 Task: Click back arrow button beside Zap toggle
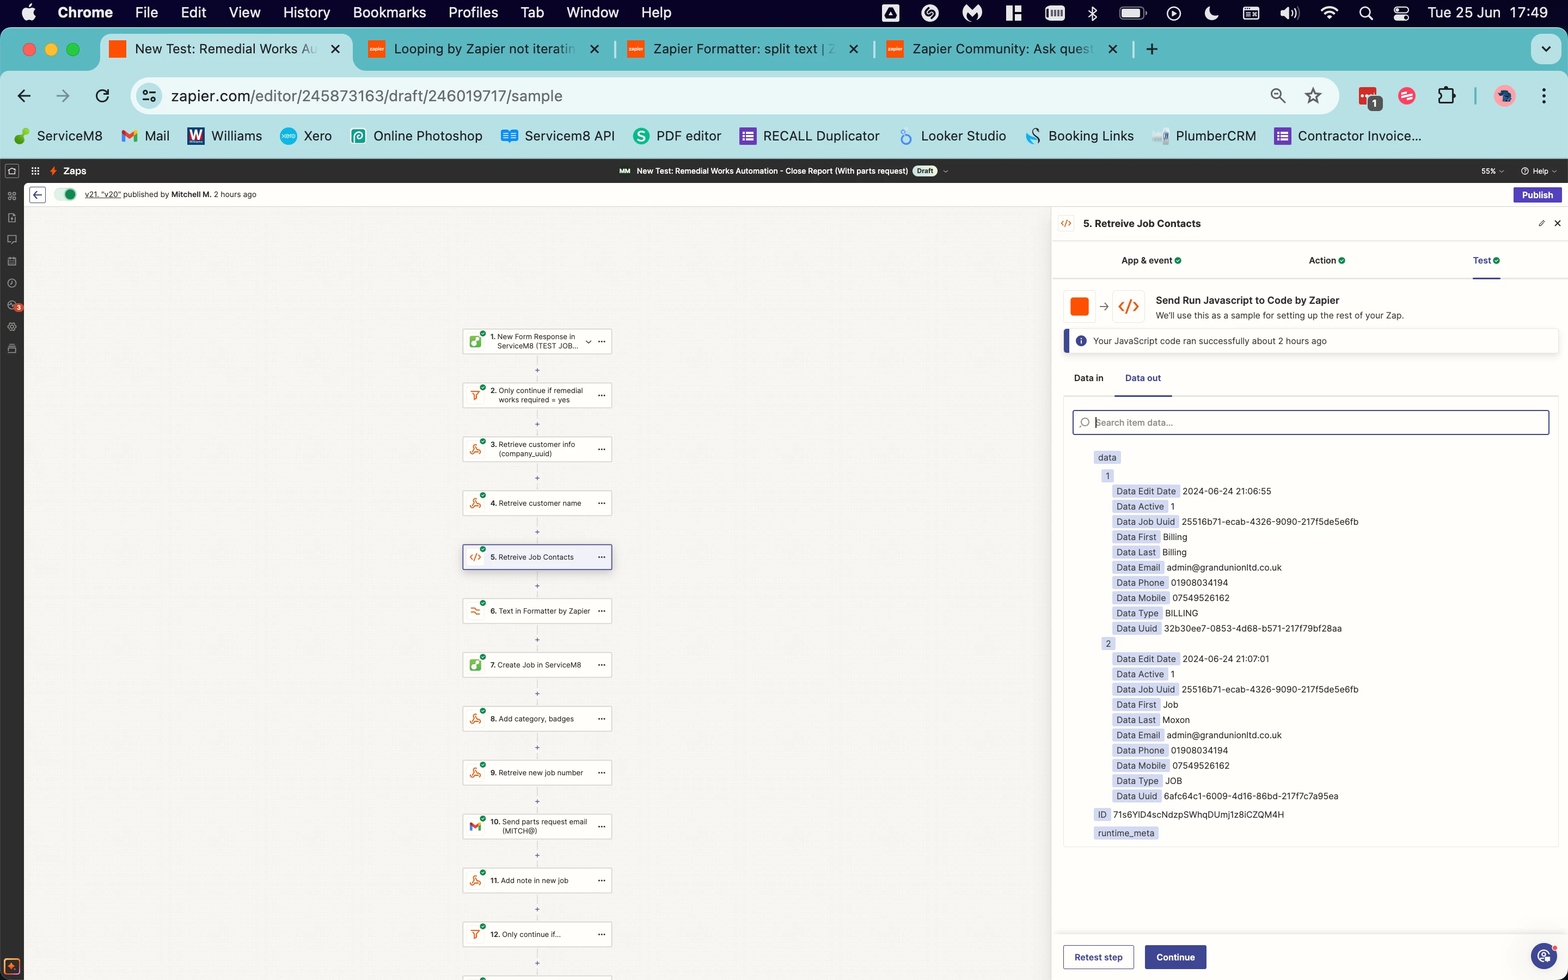(38, 194)
